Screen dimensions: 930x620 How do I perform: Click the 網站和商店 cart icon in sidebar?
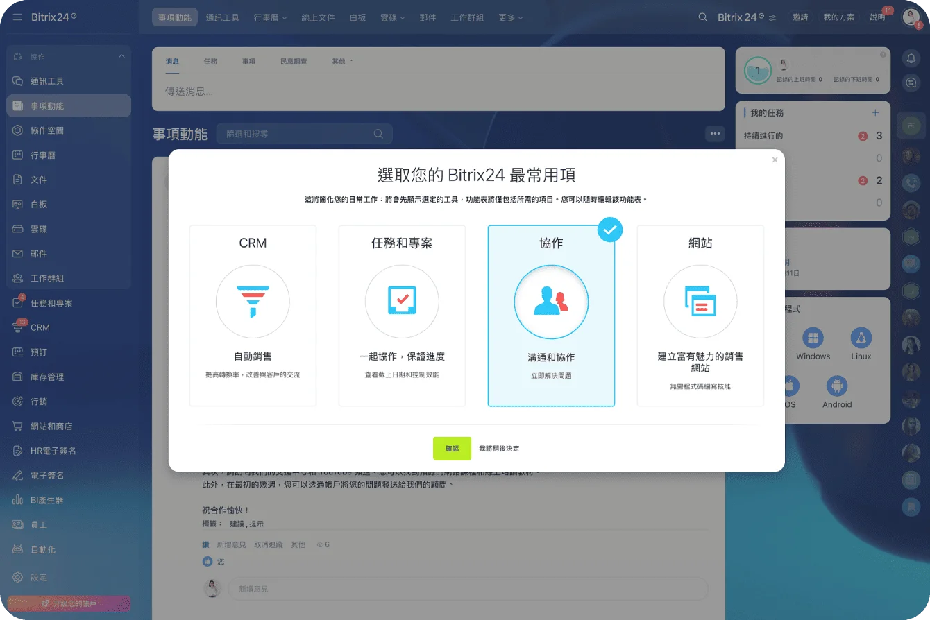pyautogui.click(x=18, y=426)
